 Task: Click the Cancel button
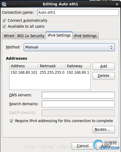click(x=83, y=146)
